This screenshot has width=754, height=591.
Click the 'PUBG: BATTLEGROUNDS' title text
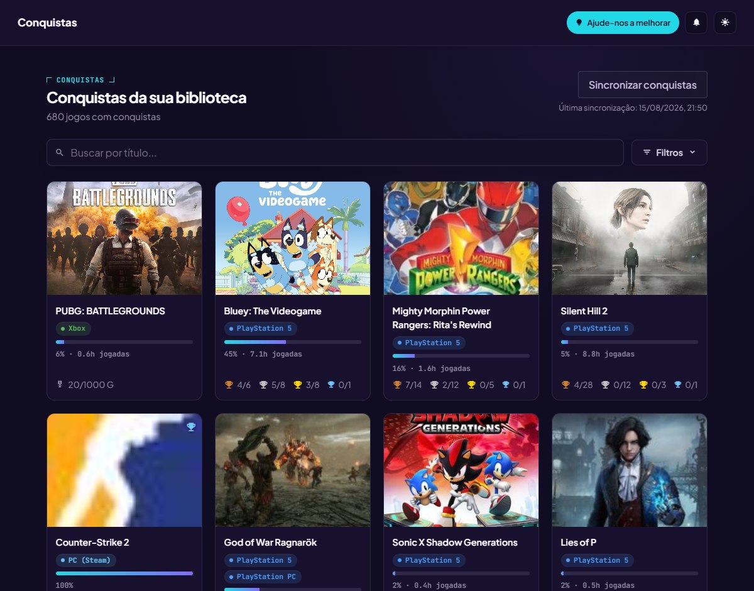[x=110, y=311]
